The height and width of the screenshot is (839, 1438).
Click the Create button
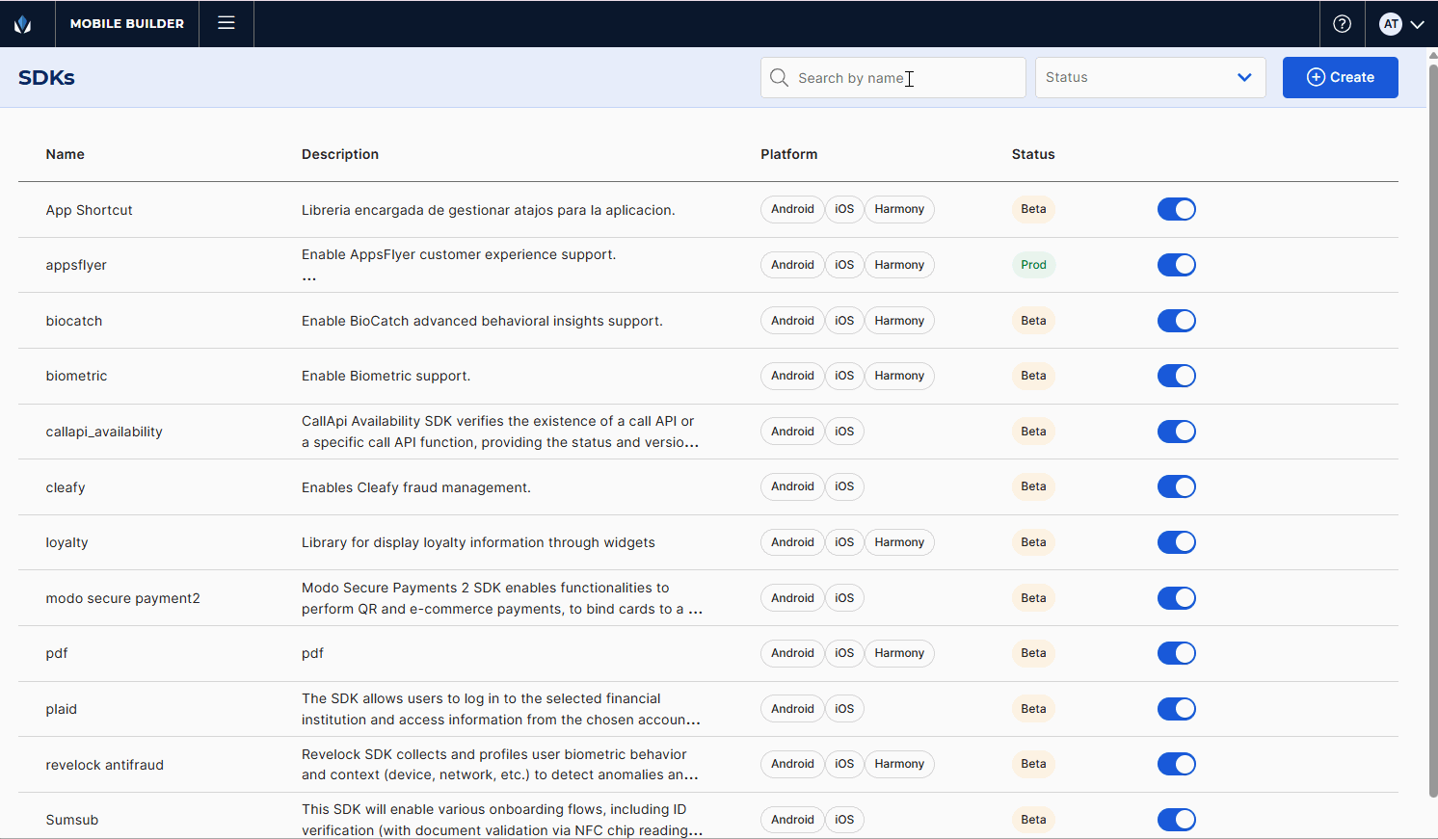tap(1340, 77)
